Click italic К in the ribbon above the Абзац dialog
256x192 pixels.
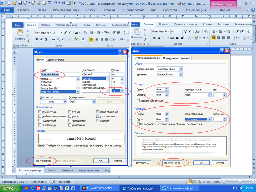(159, 38)
